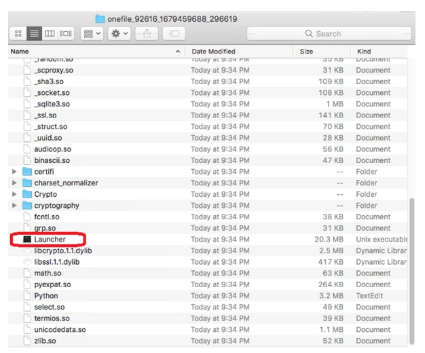Select the fcntl.so file icon
The width and height of the screenshot is (425, 353).
27,217
